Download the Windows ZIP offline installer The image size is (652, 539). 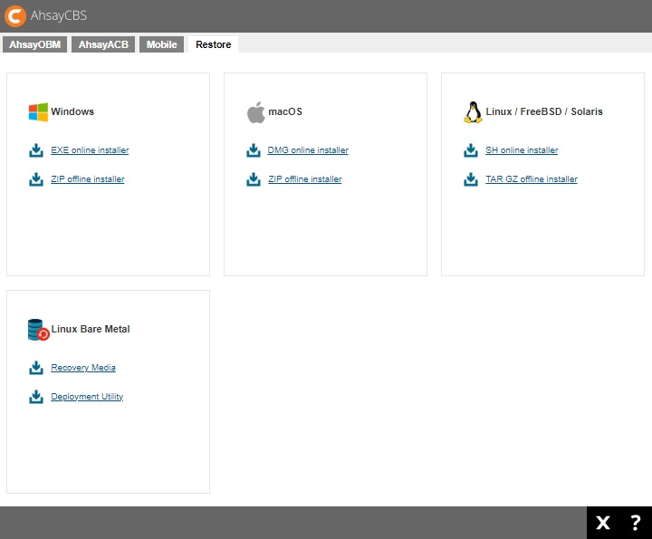coord(88,179)
